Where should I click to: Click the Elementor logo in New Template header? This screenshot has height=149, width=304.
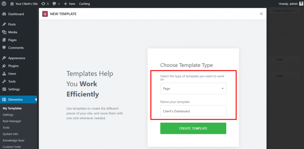[45, 14]
